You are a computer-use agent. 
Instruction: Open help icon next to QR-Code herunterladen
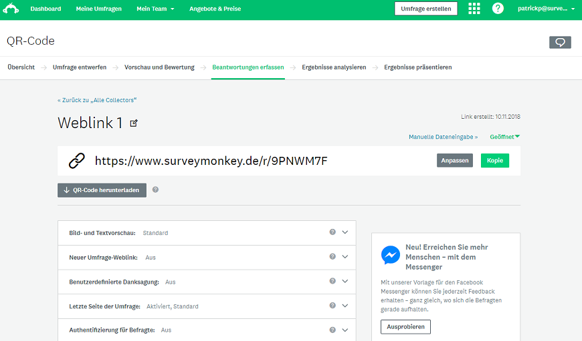pos(155,190)
